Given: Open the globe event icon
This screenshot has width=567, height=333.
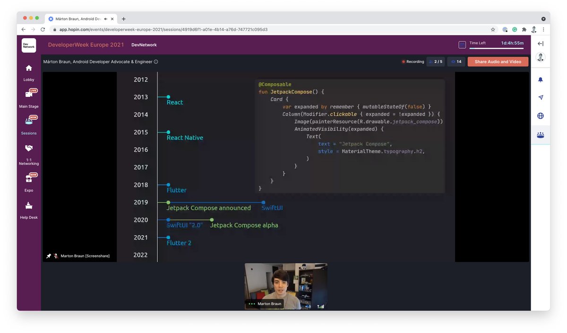Looking at the screenshot, I should coord(541,116).
